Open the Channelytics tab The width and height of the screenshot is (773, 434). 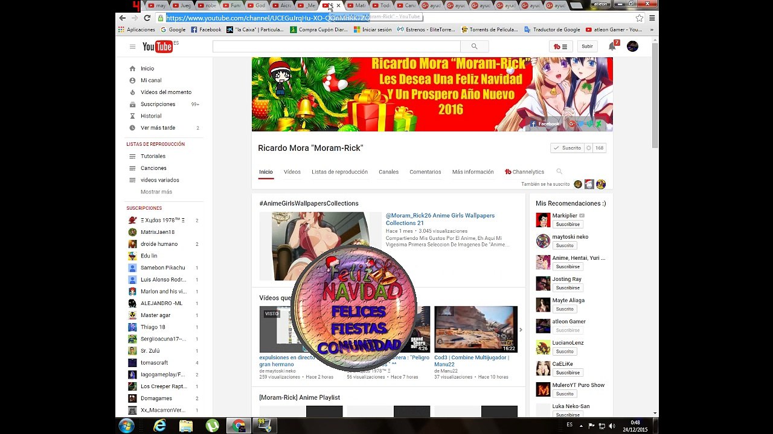(x=524, y=172)
